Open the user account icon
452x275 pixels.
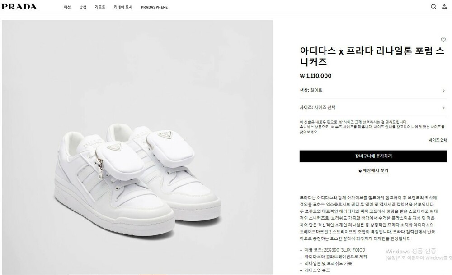click(x=444, y=6)
